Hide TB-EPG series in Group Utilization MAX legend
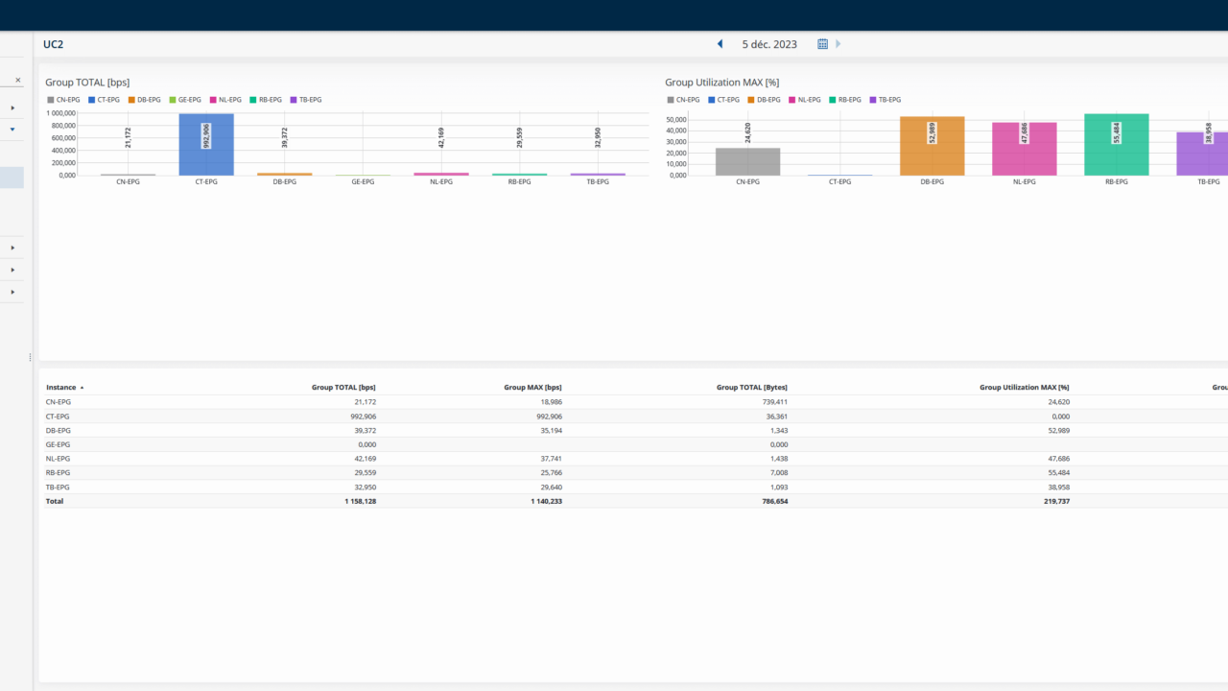Viewport: 1228px width, 691px height. tap(886, 100)
